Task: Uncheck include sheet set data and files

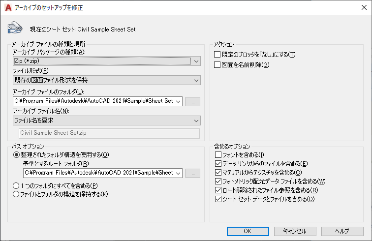Action: pyautogui.click(x=218, y=199)
